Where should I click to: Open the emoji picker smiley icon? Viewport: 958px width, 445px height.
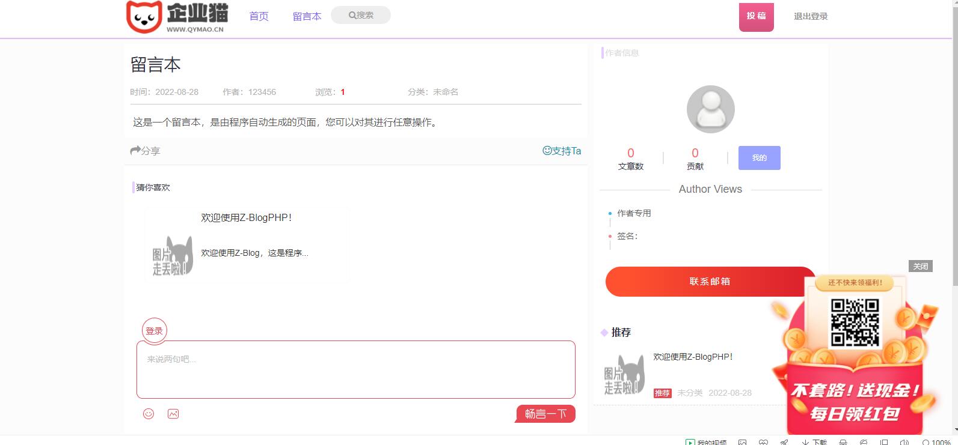[149, 414]
